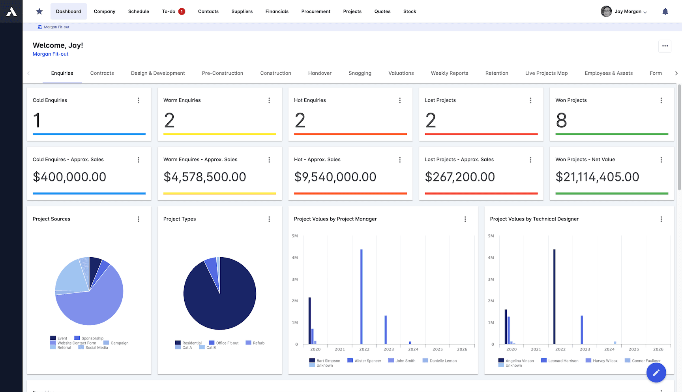Viewport: 682px width, 392px height.
Task: Click the floating pencil edit button
Action: tap(656, 372)
